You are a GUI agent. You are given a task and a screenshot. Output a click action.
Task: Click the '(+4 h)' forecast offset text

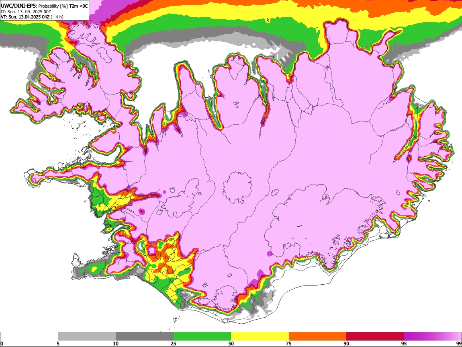[57, 17]
